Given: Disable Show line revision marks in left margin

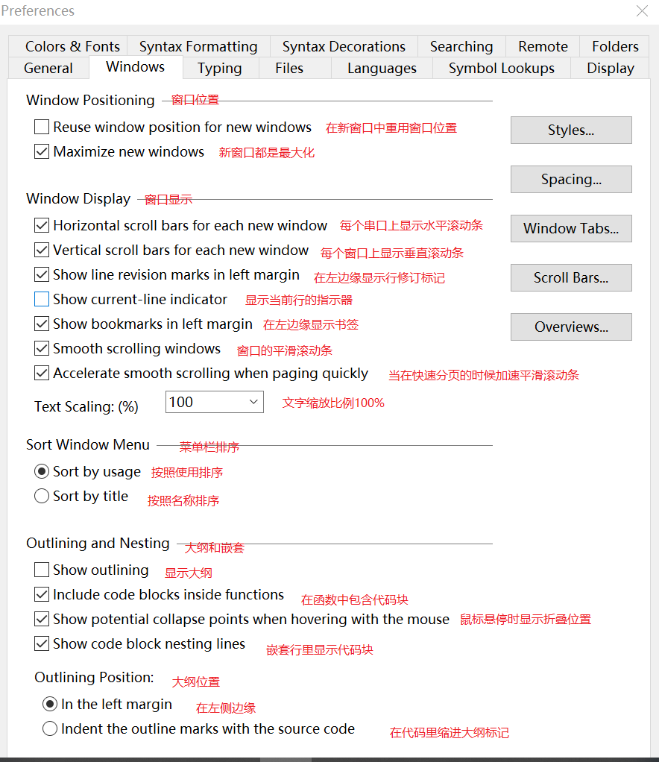Looking at the screenshot, I should 42,274.
